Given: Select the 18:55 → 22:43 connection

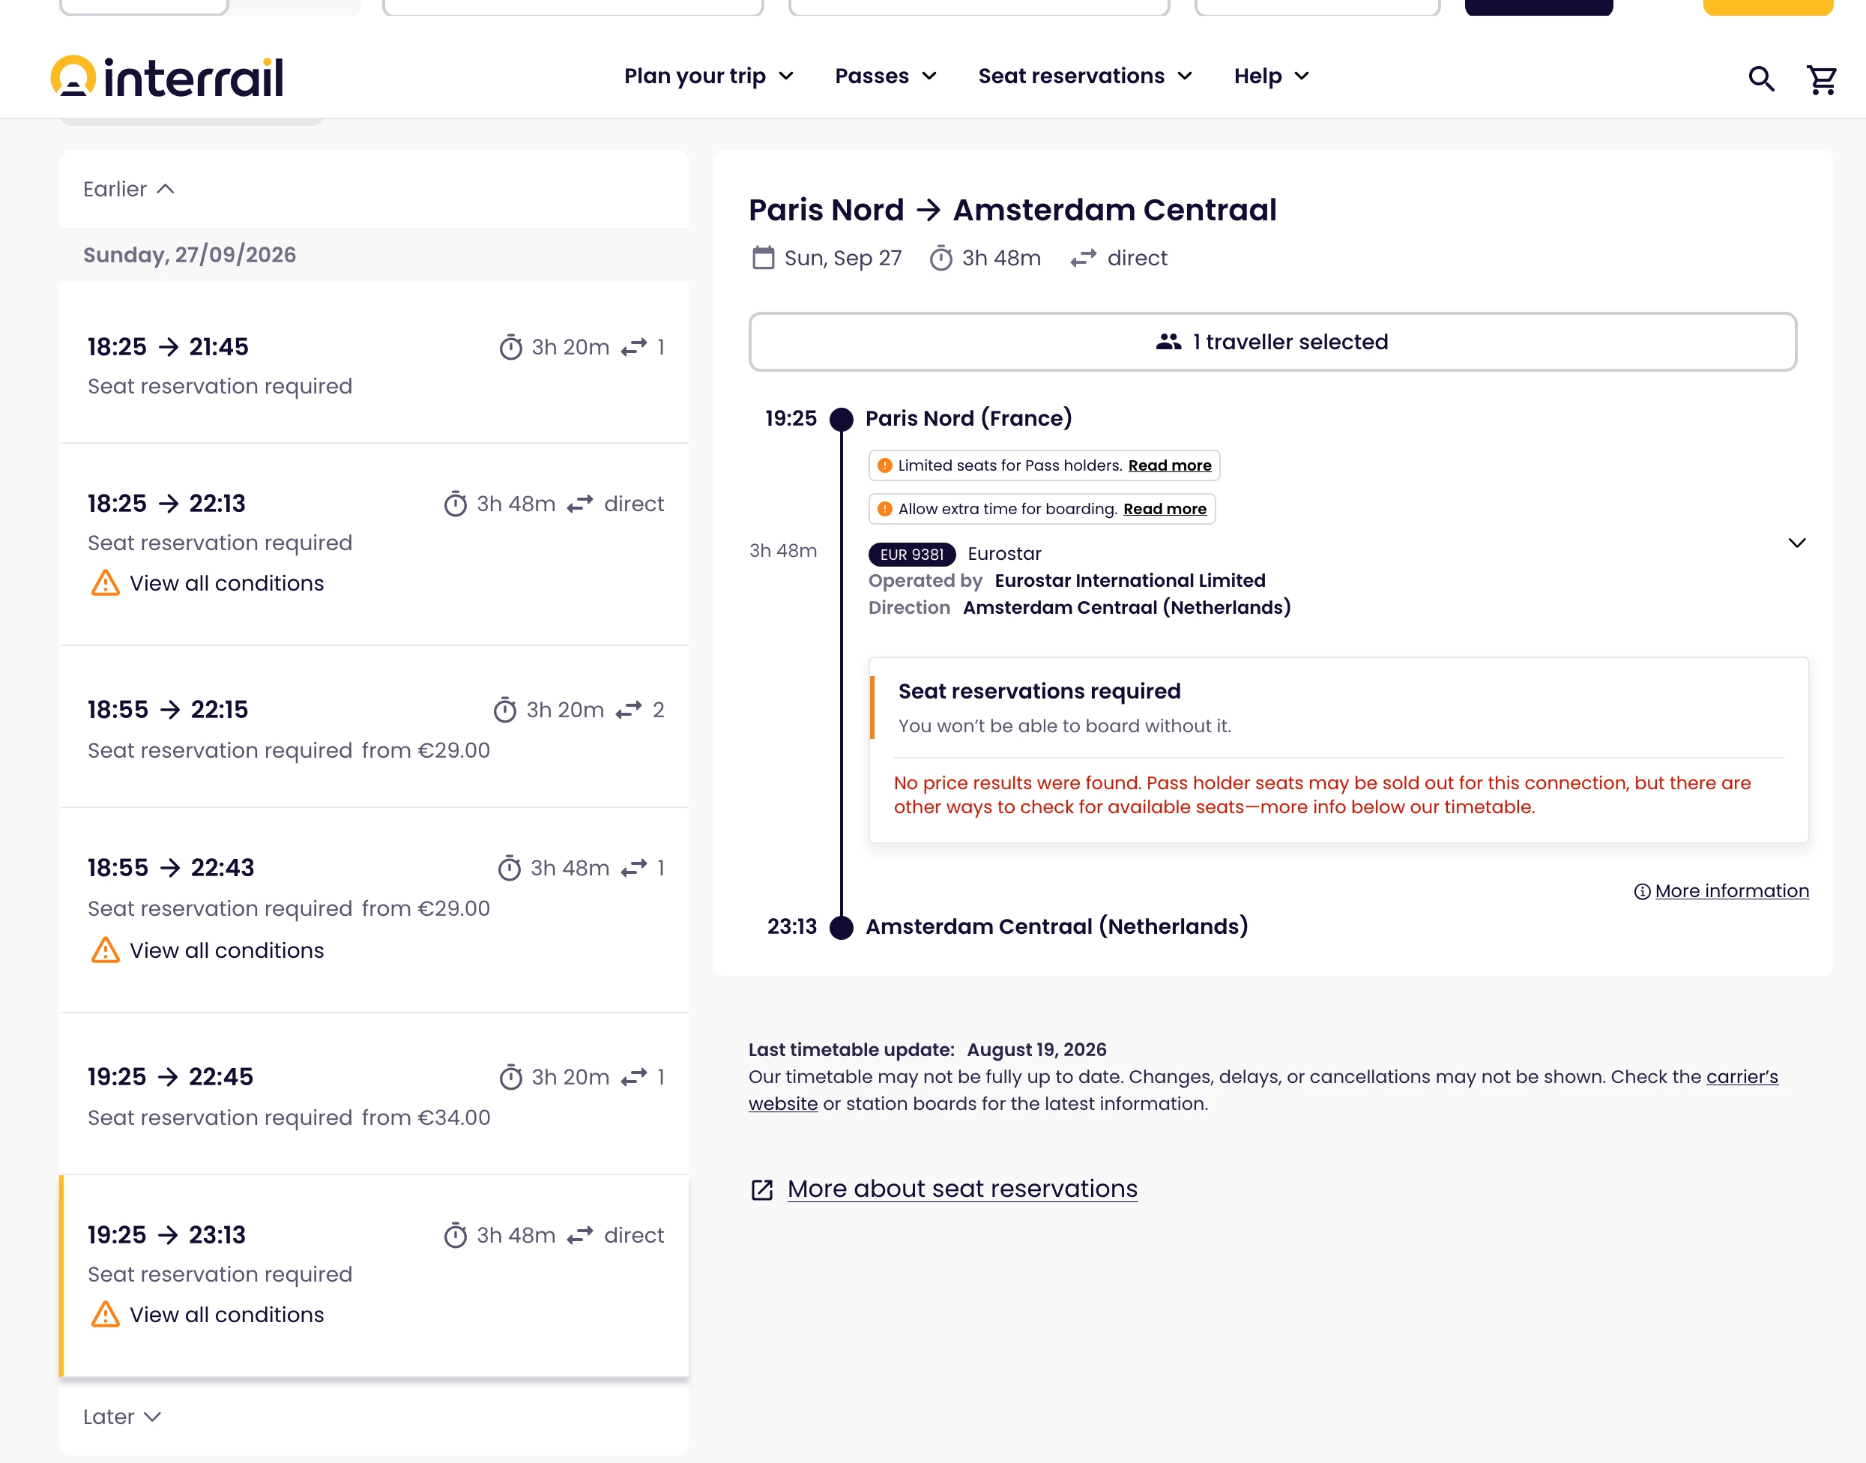Looking at the screenshot, I should tap(374, 910).
